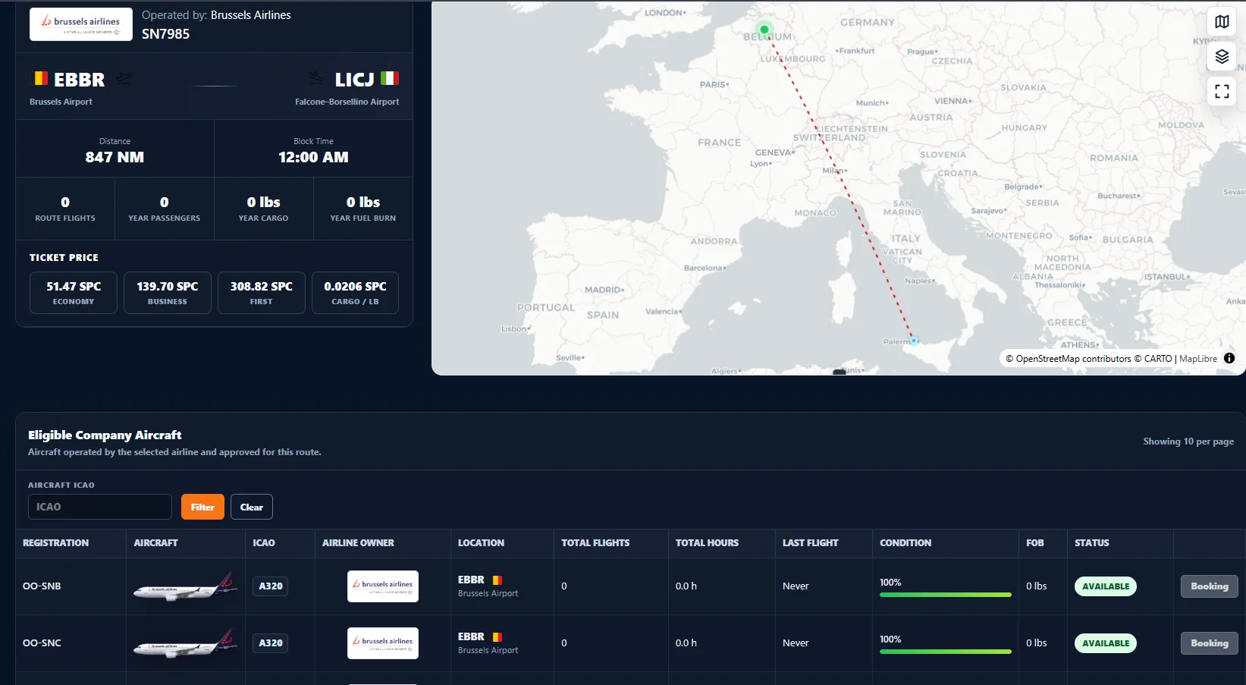Image resolution: width=1246 pixels, height=685 pixels.
Task: Click the Total Flights column header
Action: [595, 543]
